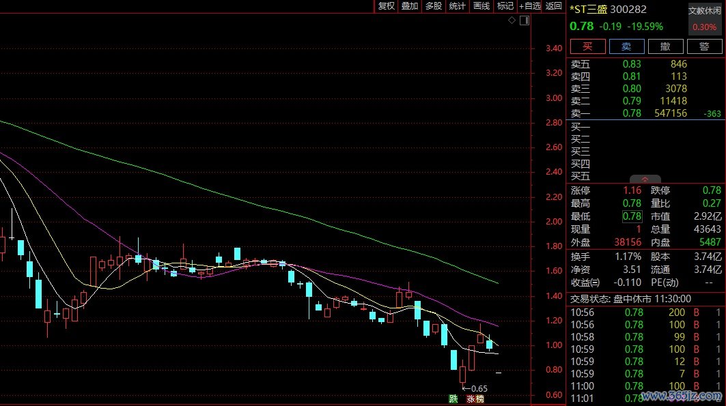Open the 复权 adjustment menu
Image resolution: width=726 pixels, height=406 pixels.
point(387,6)
